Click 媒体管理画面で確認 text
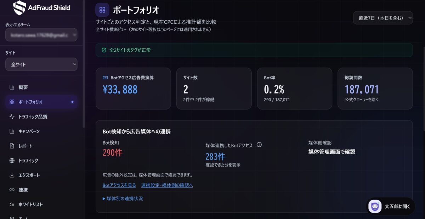The image size is (425, 219). pyautogui.click(x=332, y=152)
